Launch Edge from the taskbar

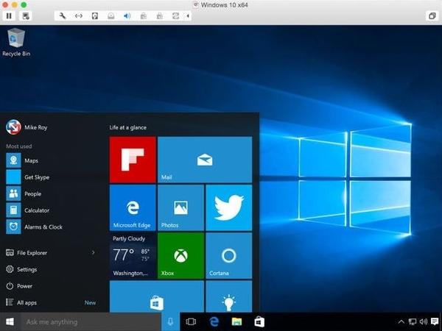[214, 321]
